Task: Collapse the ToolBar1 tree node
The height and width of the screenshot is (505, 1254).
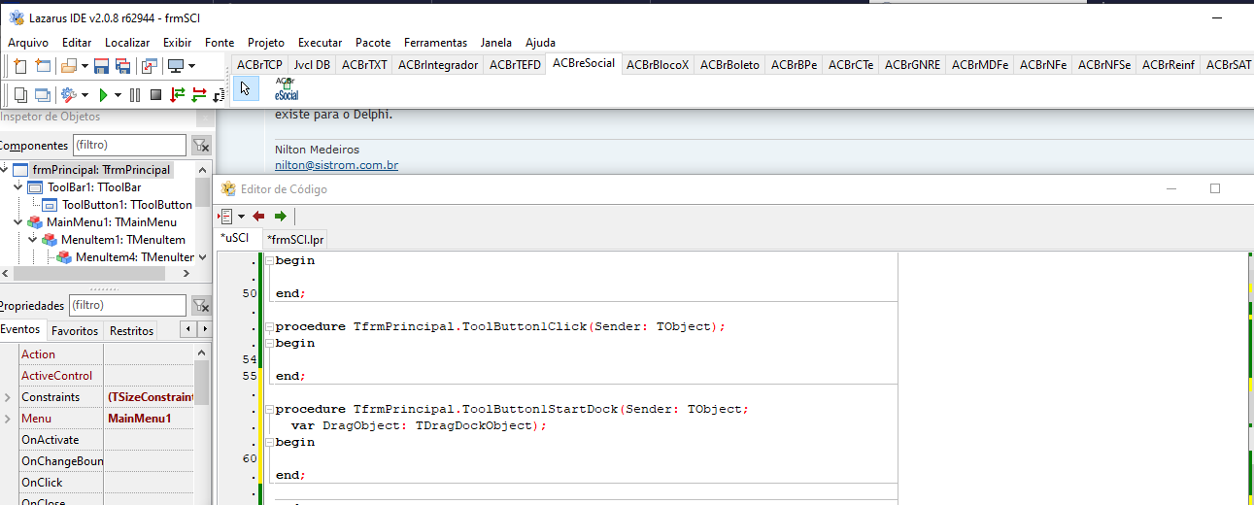Action: pyautogui.click(x=18, y=186)
